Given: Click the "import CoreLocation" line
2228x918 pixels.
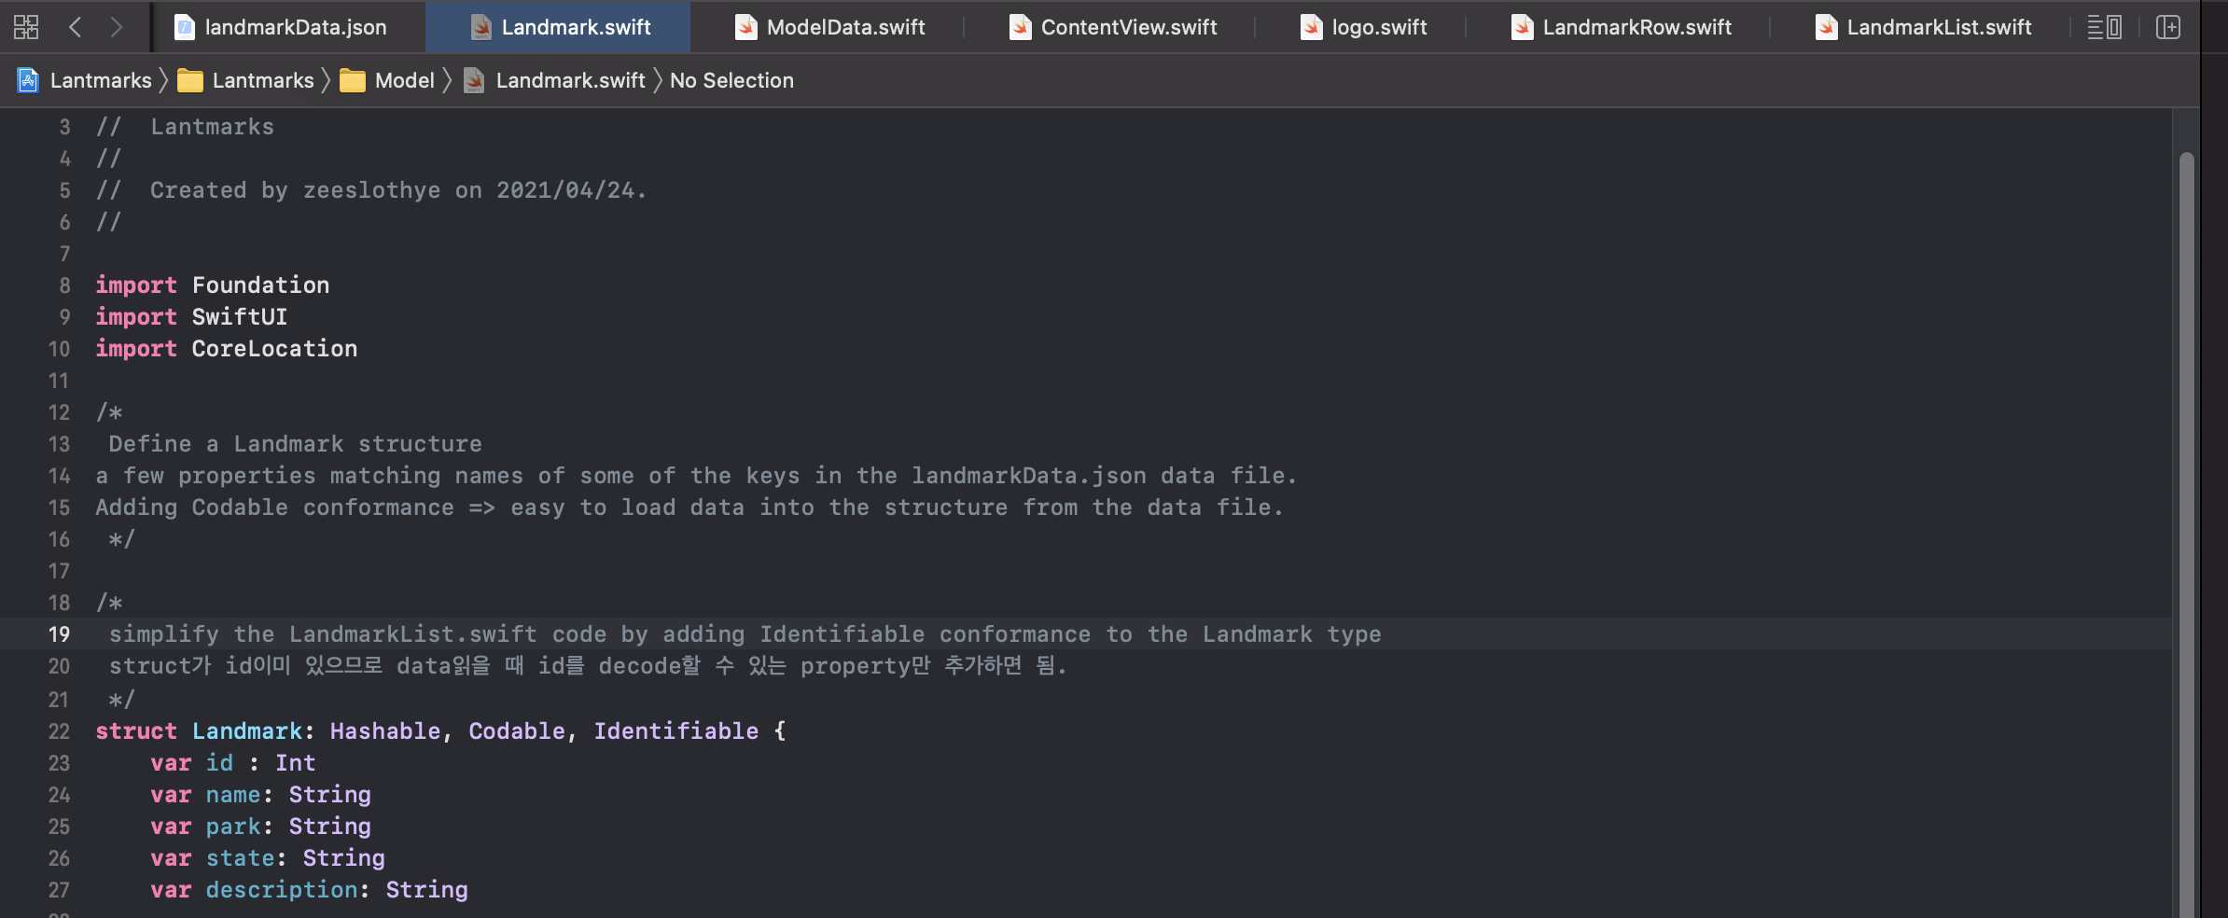Looking at the screenshot, I should 227,349.
